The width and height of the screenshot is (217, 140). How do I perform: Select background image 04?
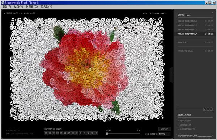58,133
